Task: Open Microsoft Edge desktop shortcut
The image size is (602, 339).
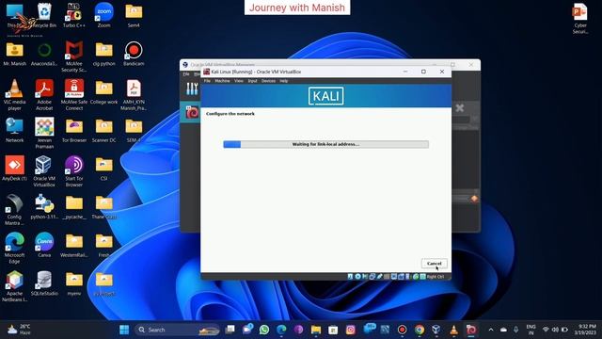Action: tap(15, 248)
